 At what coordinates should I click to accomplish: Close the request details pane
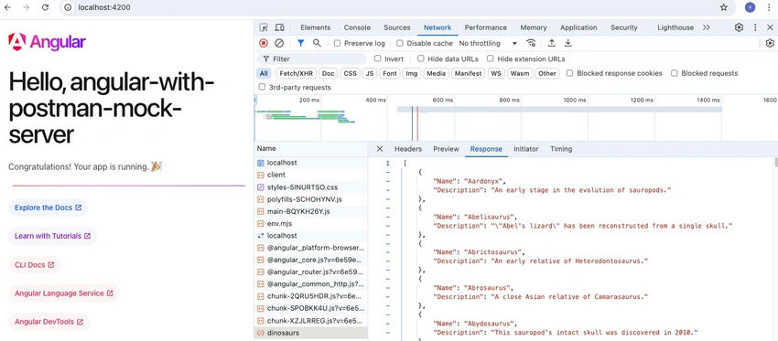pos(380,149)
